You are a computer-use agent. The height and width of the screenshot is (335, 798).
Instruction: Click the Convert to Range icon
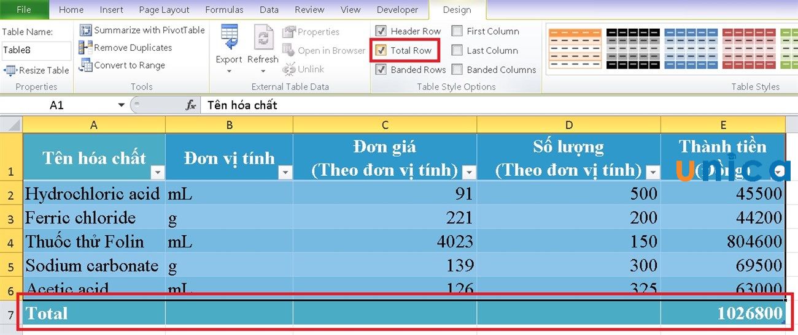click(85, 66)
